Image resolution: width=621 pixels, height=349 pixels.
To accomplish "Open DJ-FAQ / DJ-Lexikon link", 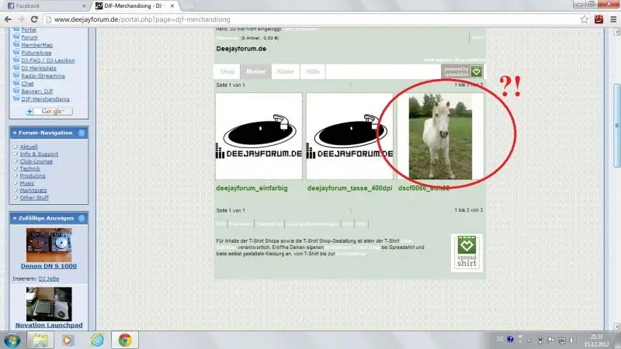I will 48,60.
